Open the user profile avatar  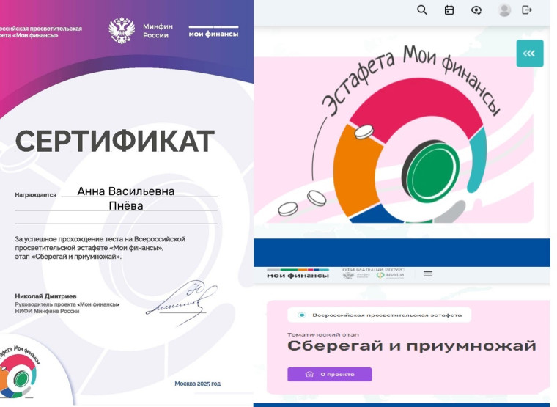point(504,10)
